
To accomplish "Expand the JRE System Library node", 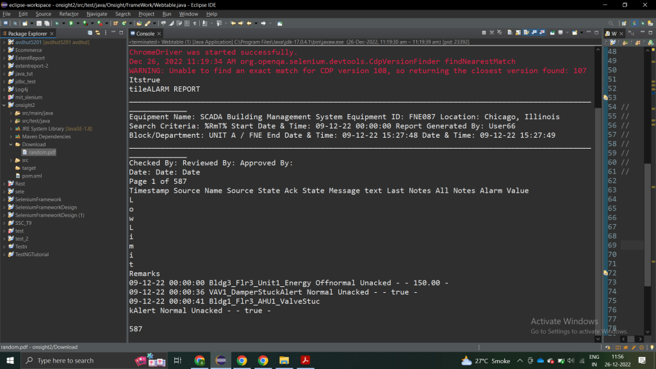I will (x=11, y=129).
